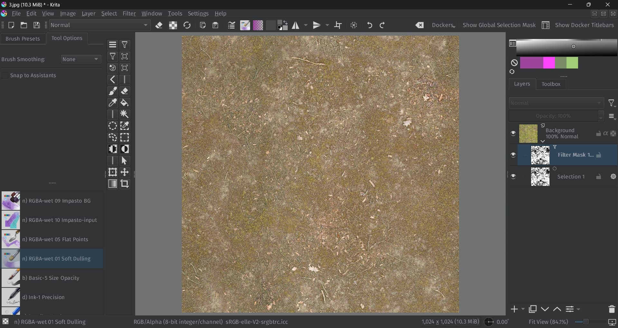Viewport: 618px width, 328px height.
Task: Activate the Crop tool
Action: [125, 184]
